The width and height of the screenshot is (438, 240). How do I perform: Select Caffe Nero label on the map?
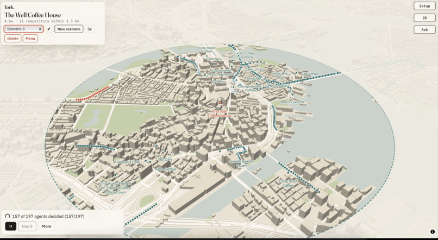click(x=214, y=59)
